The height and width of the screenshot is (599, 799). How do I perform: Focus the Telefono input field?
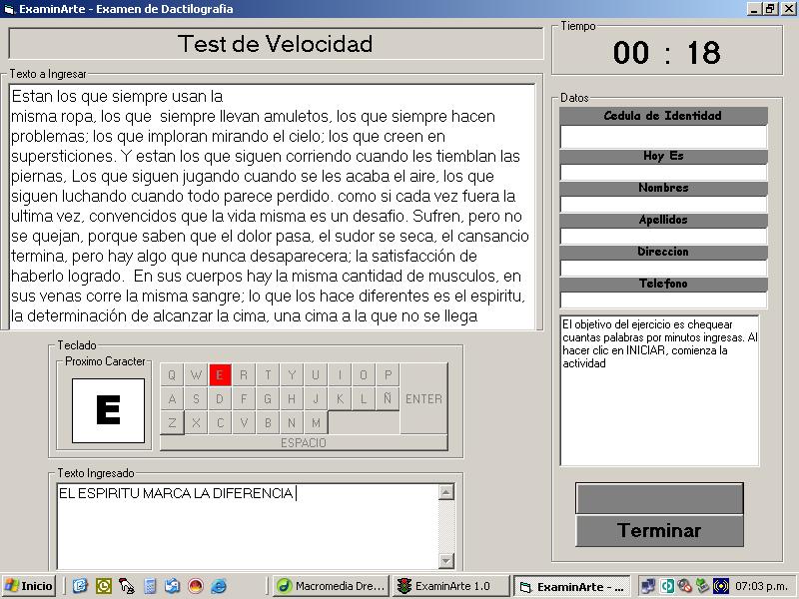pos(663,300)
